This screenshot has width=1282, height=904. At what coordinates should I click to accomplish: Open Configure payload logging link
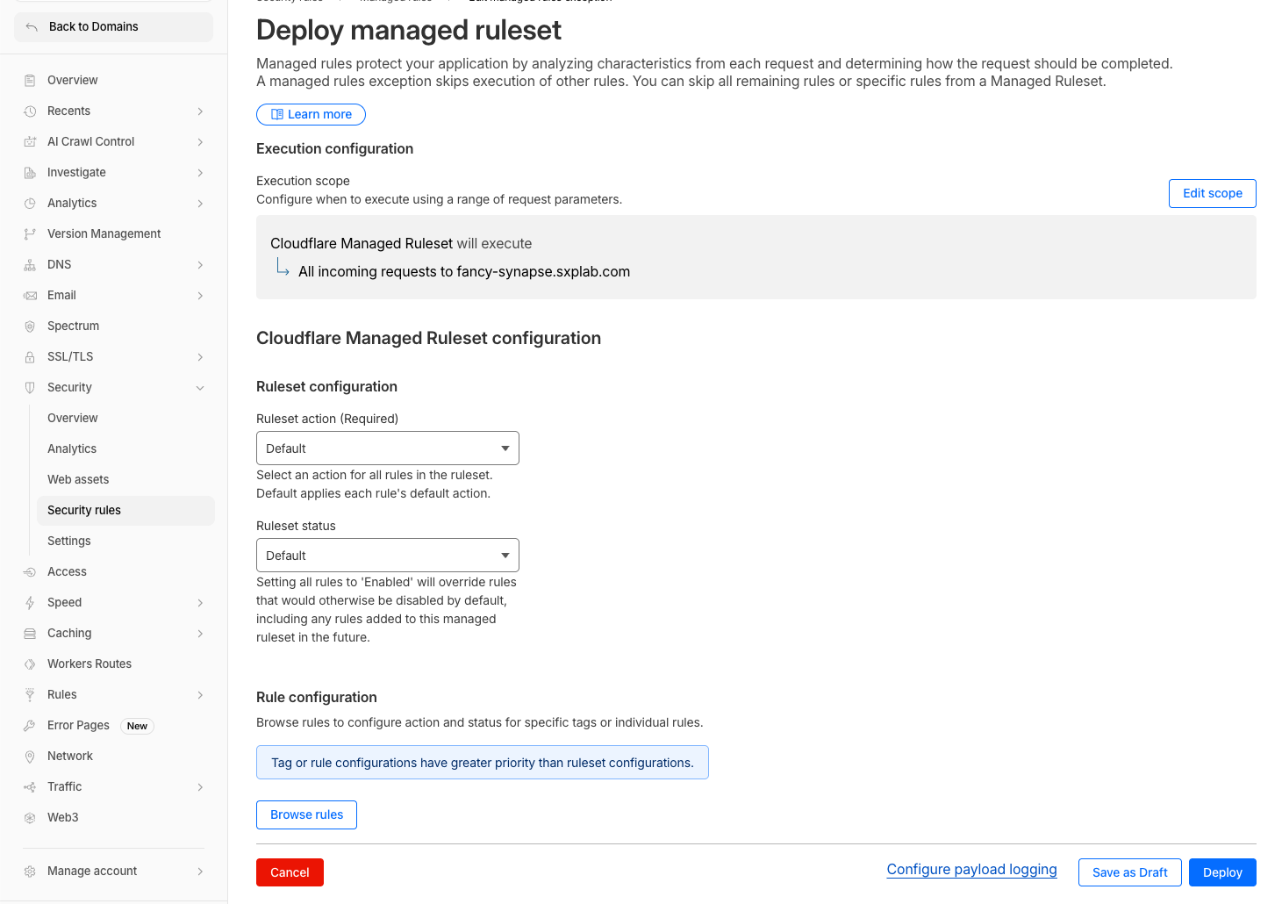coord(971,869)
